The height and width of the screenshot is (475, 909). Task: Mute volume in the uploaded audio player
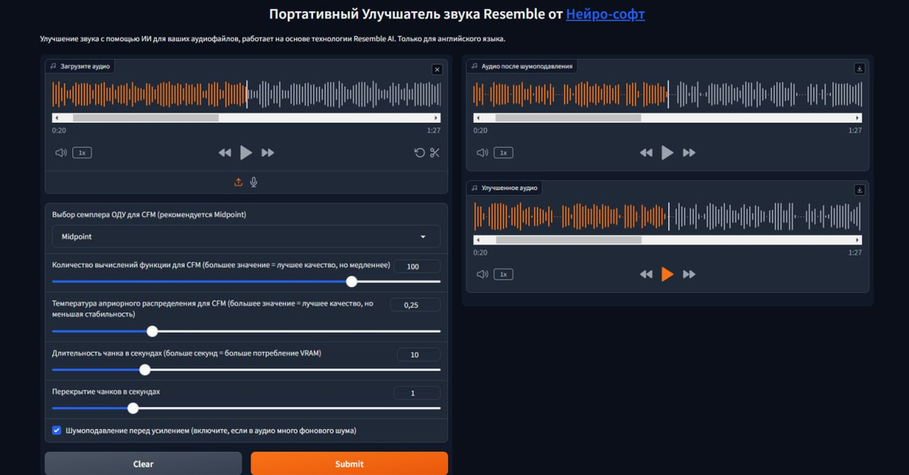point(61,153)
